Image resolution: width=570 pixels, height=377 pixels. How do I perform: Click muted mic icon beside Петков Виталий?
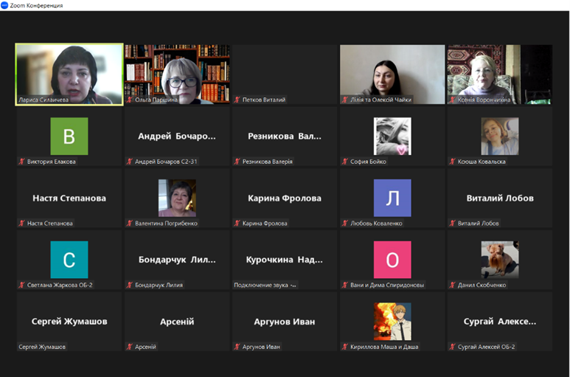click(237, 100)
